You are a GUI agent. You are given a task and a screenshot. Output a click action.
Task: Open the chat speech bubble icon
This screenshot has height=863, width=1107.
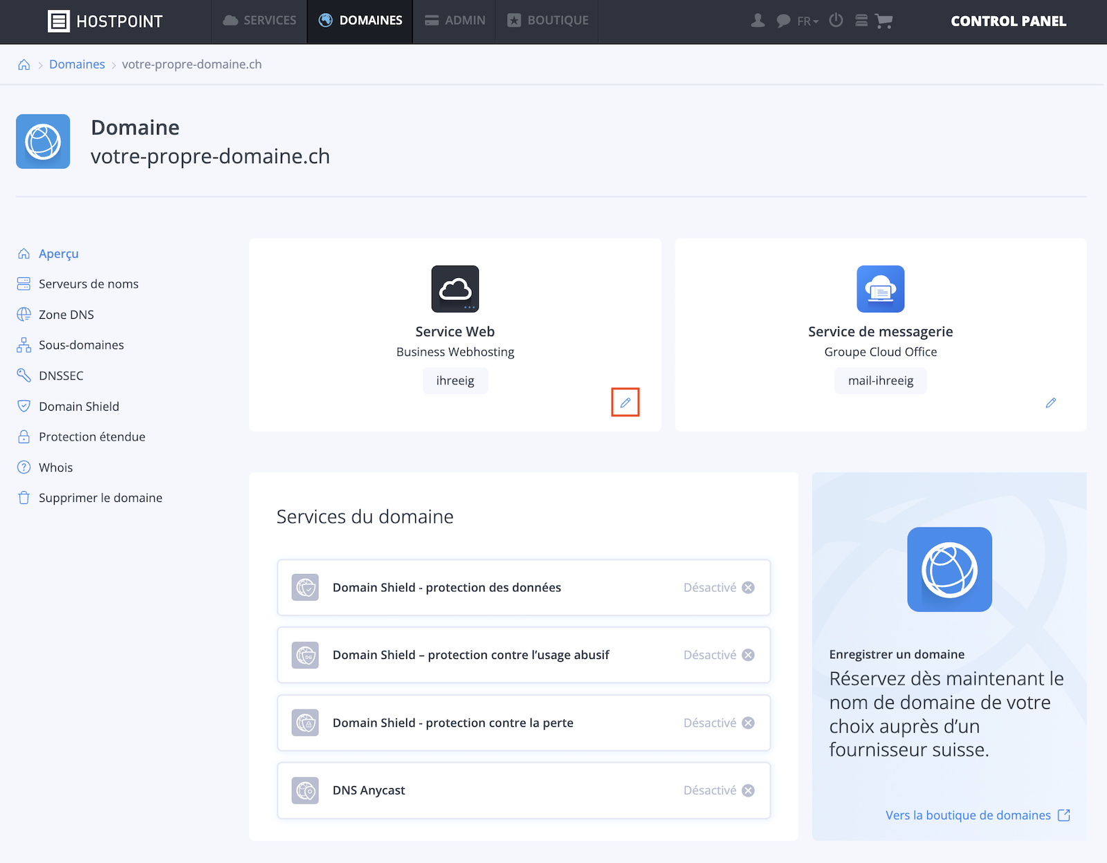(783, 21)
